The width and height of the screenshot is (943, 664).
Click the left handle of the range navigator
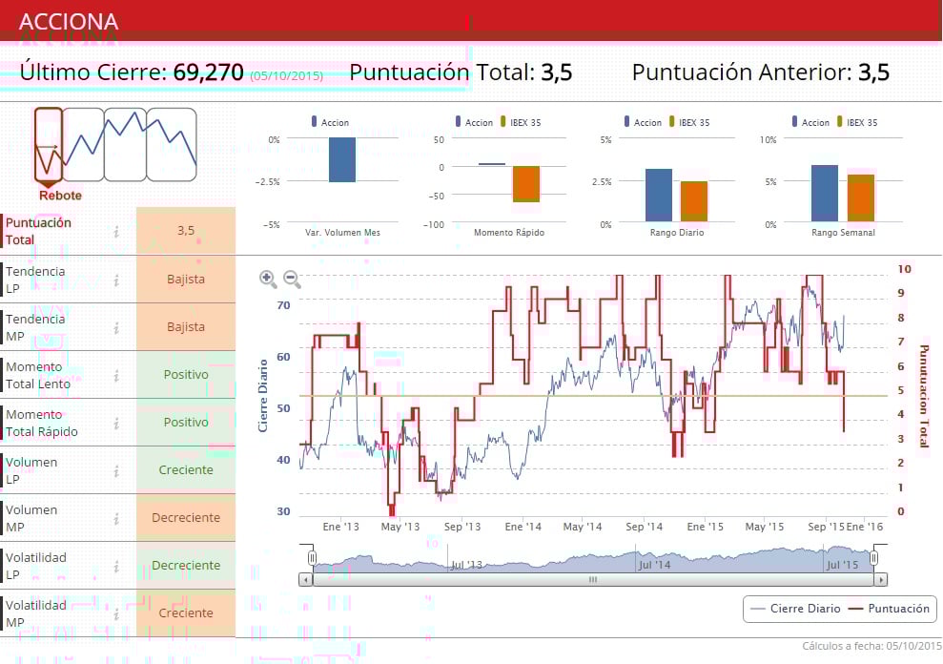tap(312, 558)
